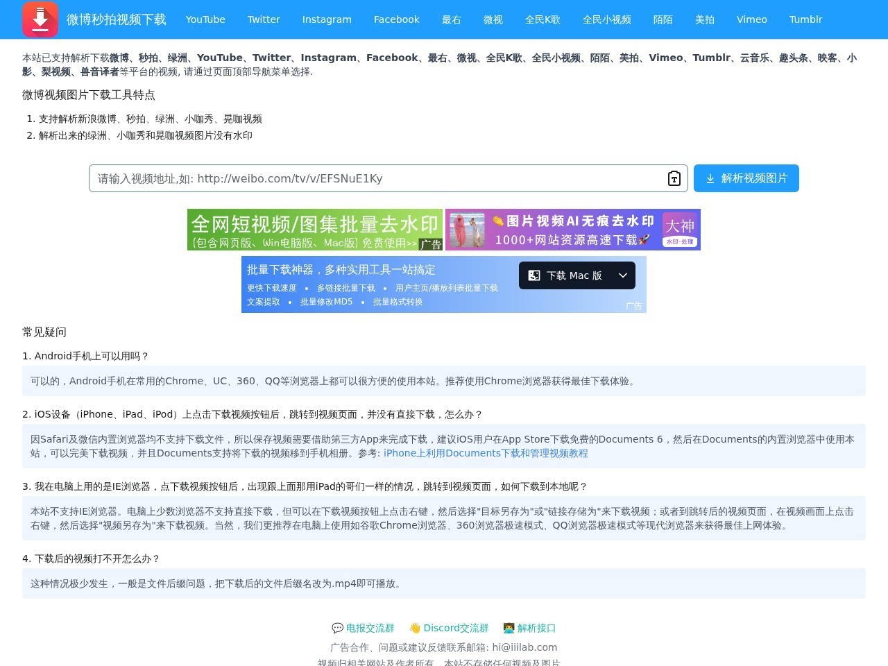Viewport: 888px width, 666px height.
Task: Click the hi@iiilab.com contact email text
Action: 524,647
